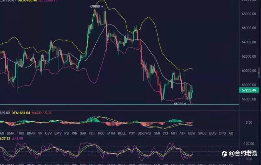Select the SKDJ indicator tab

click(202, 133)
